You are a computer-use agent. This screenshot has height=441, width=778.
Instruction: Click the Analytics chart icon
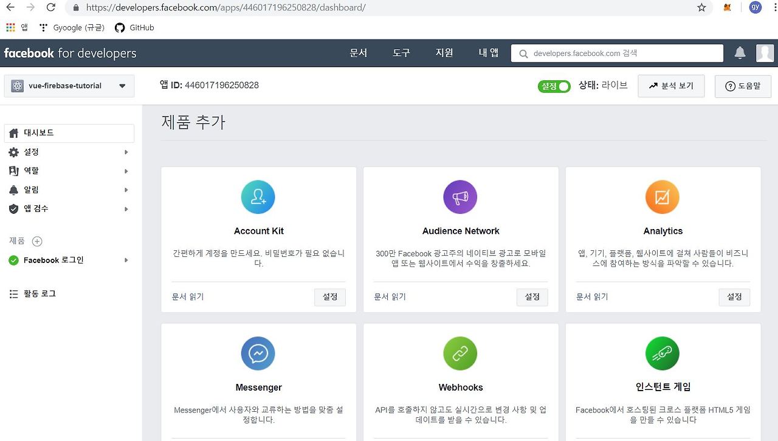(x=663, y=197)
